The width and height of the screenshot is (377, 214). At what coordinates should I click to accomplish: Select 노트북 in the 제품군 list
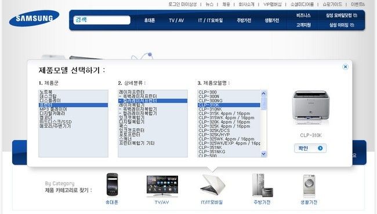(x=73, y=92)
